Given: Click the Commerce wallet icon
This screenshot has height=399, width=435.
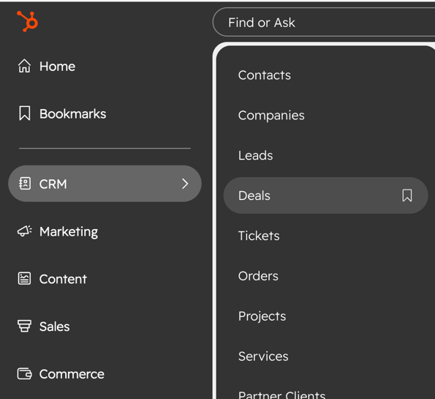Looking at the screenshot, I should (24, 373).
